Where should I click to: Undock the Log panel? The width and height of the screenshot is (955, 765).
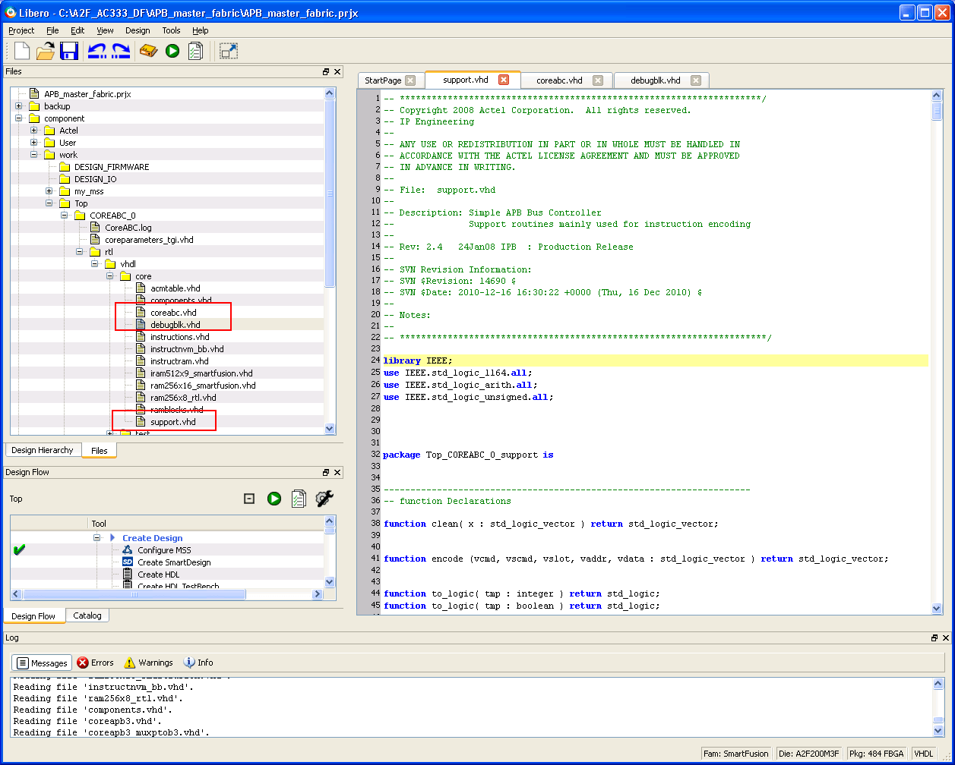coord(934,638)
